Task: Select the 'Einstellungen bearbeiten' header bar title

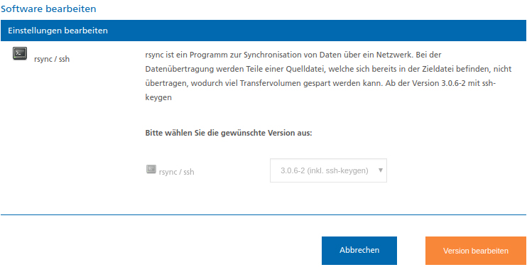Action: coord(58,31)
